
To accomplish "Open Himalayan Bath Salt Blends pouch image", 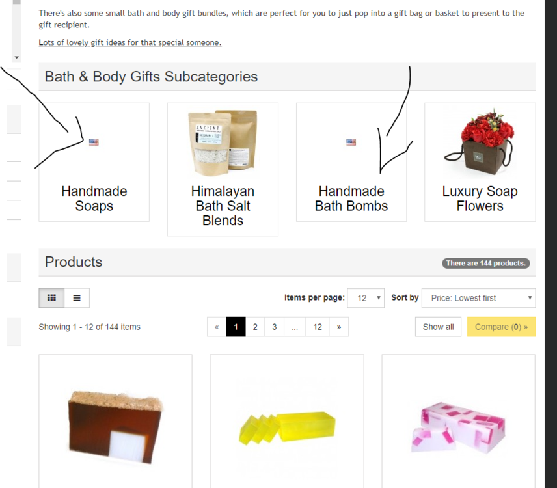I will pyautogui.click(x=223, y=142).
